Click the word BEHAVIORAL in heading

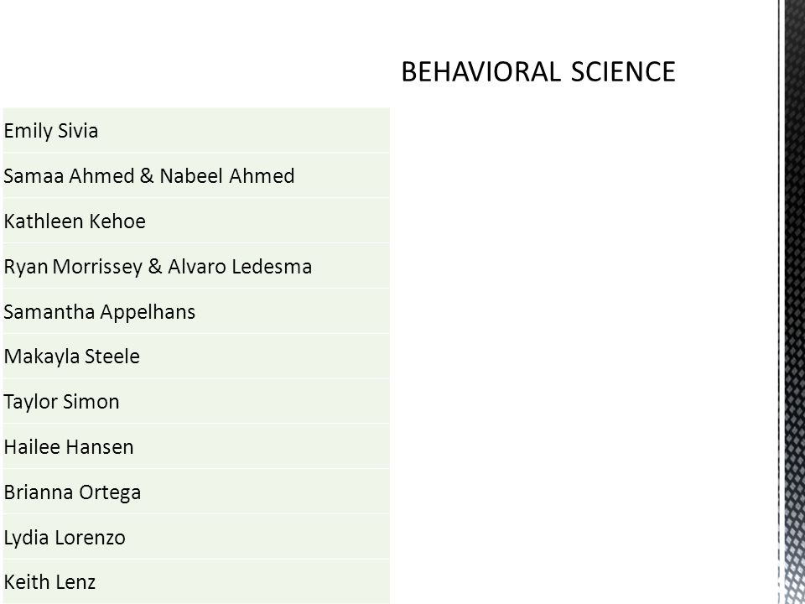coord(480,72)
